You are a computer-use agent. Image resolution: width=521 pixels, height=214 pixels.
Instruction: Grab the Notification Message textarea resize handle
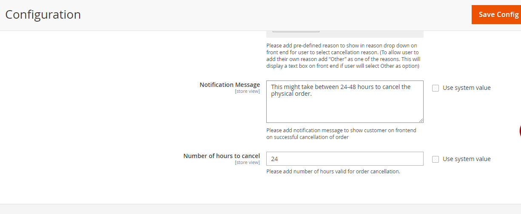click(421, 120)
